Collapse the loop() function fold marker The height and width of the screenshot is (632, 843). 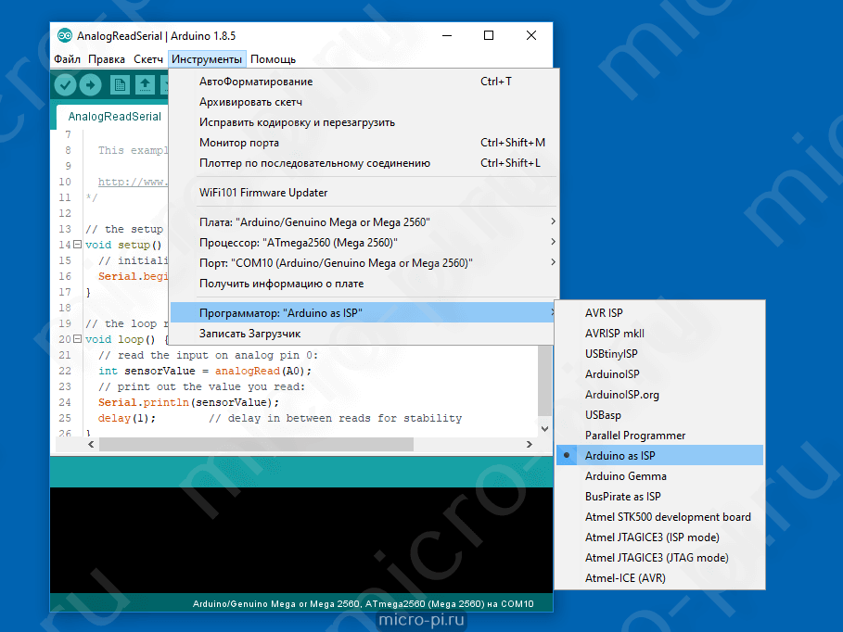77,340
